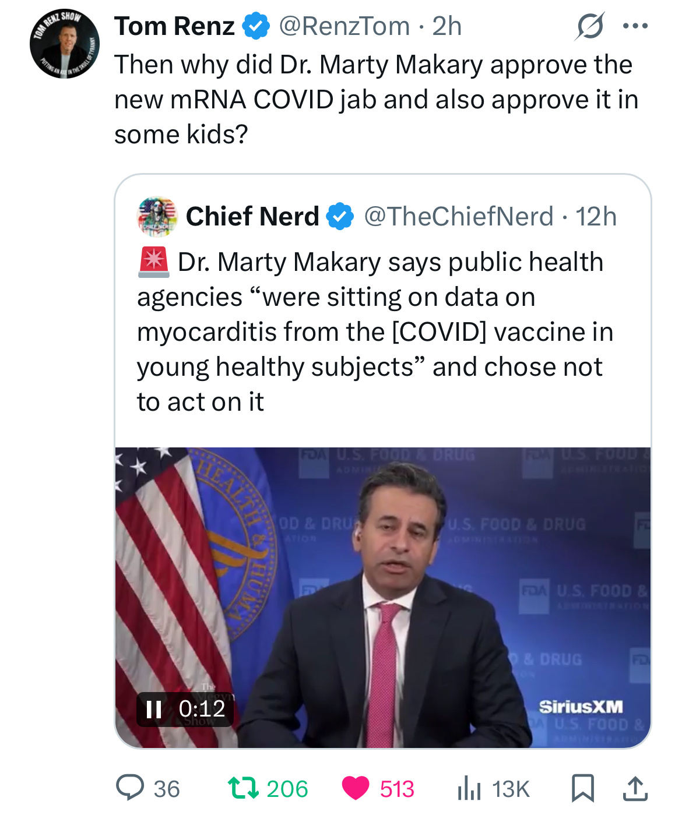The image size is (682, 815).
Task: Visit the @TheChiefNerd handle
Action: 459,217
